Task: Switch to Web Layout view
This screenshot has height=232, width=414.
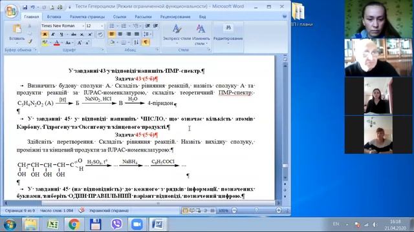Action: click(199, 211)
